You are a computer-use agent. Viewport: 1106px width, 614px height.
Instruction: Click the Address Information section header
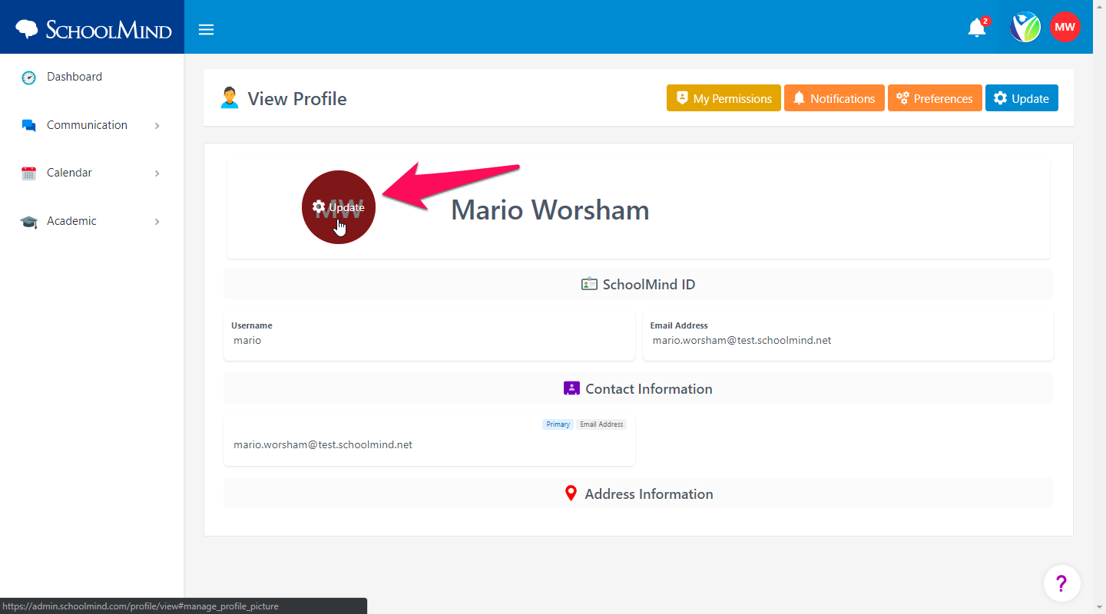pyautogui.click(x=638, y=494)
